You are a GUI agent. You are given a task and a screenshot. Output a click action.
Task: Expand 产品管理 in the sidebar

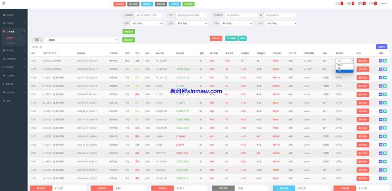[13, 23]
